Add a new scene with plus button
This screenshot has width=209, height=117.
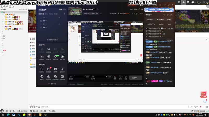pos(64,14)
